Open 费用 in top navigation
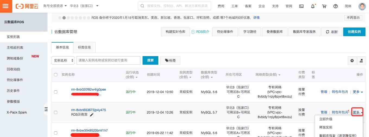The image size is (369, 137). coord(221,6)
